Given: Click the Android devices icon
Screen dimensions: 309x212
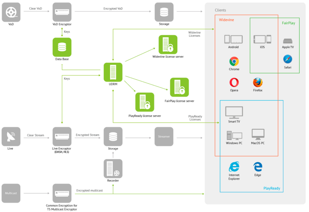Looking at the screenshot, I should [x=234, y=39].
